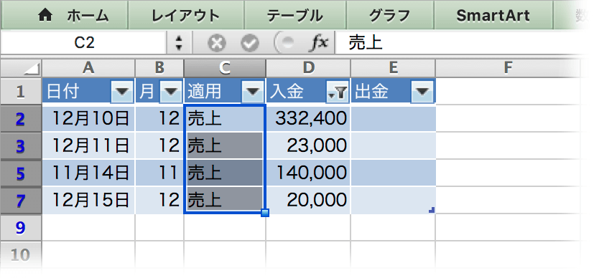Open the Name Box stepper arrows
The image size is (594, 278).
179,43
